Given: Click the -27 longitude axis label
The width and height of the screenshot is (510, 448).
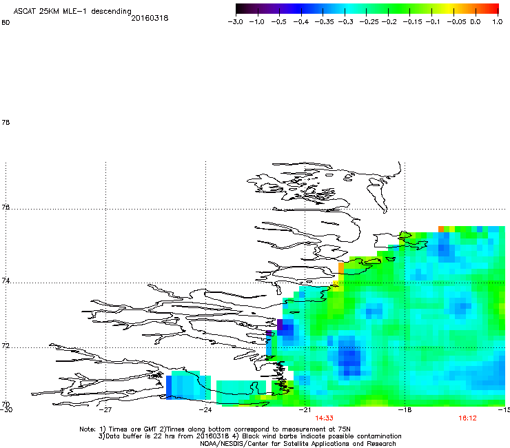Looking at the screenshot, I should tap(105, 410).
